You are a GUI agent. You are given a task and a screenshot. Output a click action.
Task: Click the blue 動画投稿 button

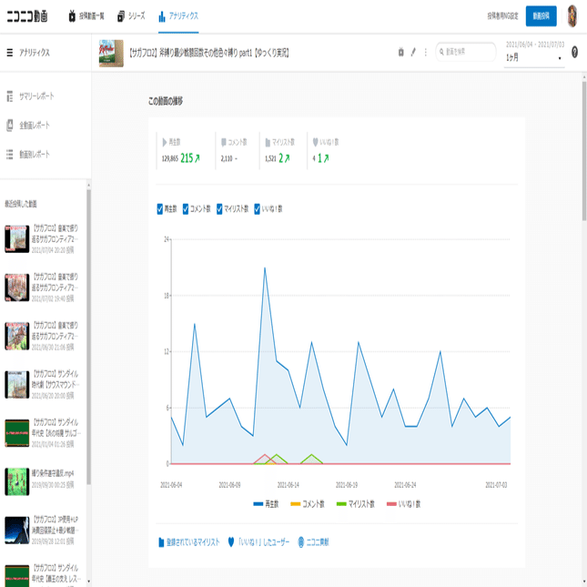541,16
